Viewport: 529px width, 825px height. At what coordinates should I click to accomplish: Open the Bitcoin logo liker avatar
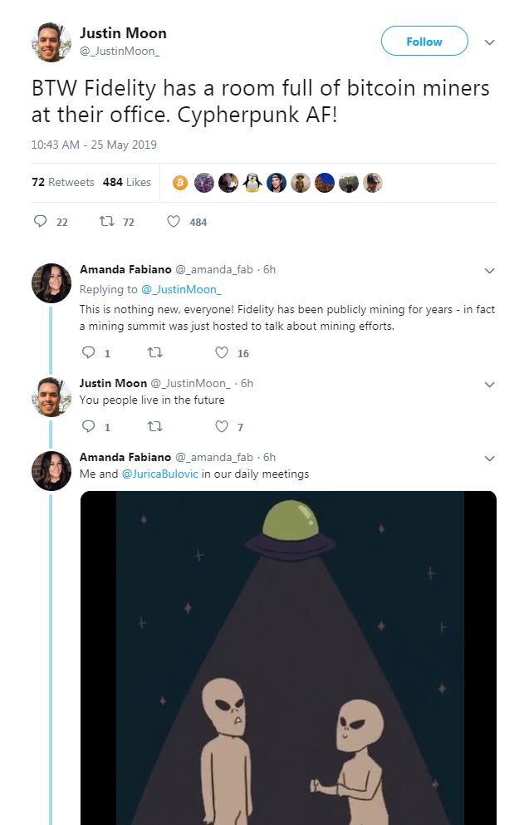coord(179,183)
